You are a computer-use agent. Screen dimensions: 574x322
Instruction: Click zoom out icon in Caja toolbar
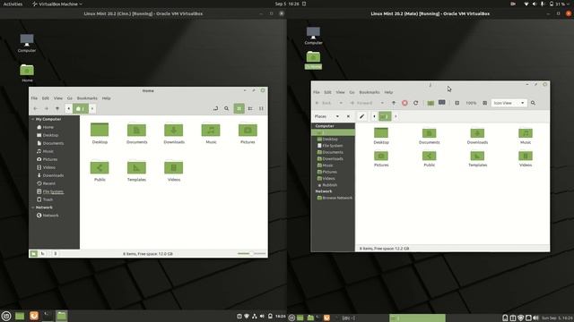[457, 103]
